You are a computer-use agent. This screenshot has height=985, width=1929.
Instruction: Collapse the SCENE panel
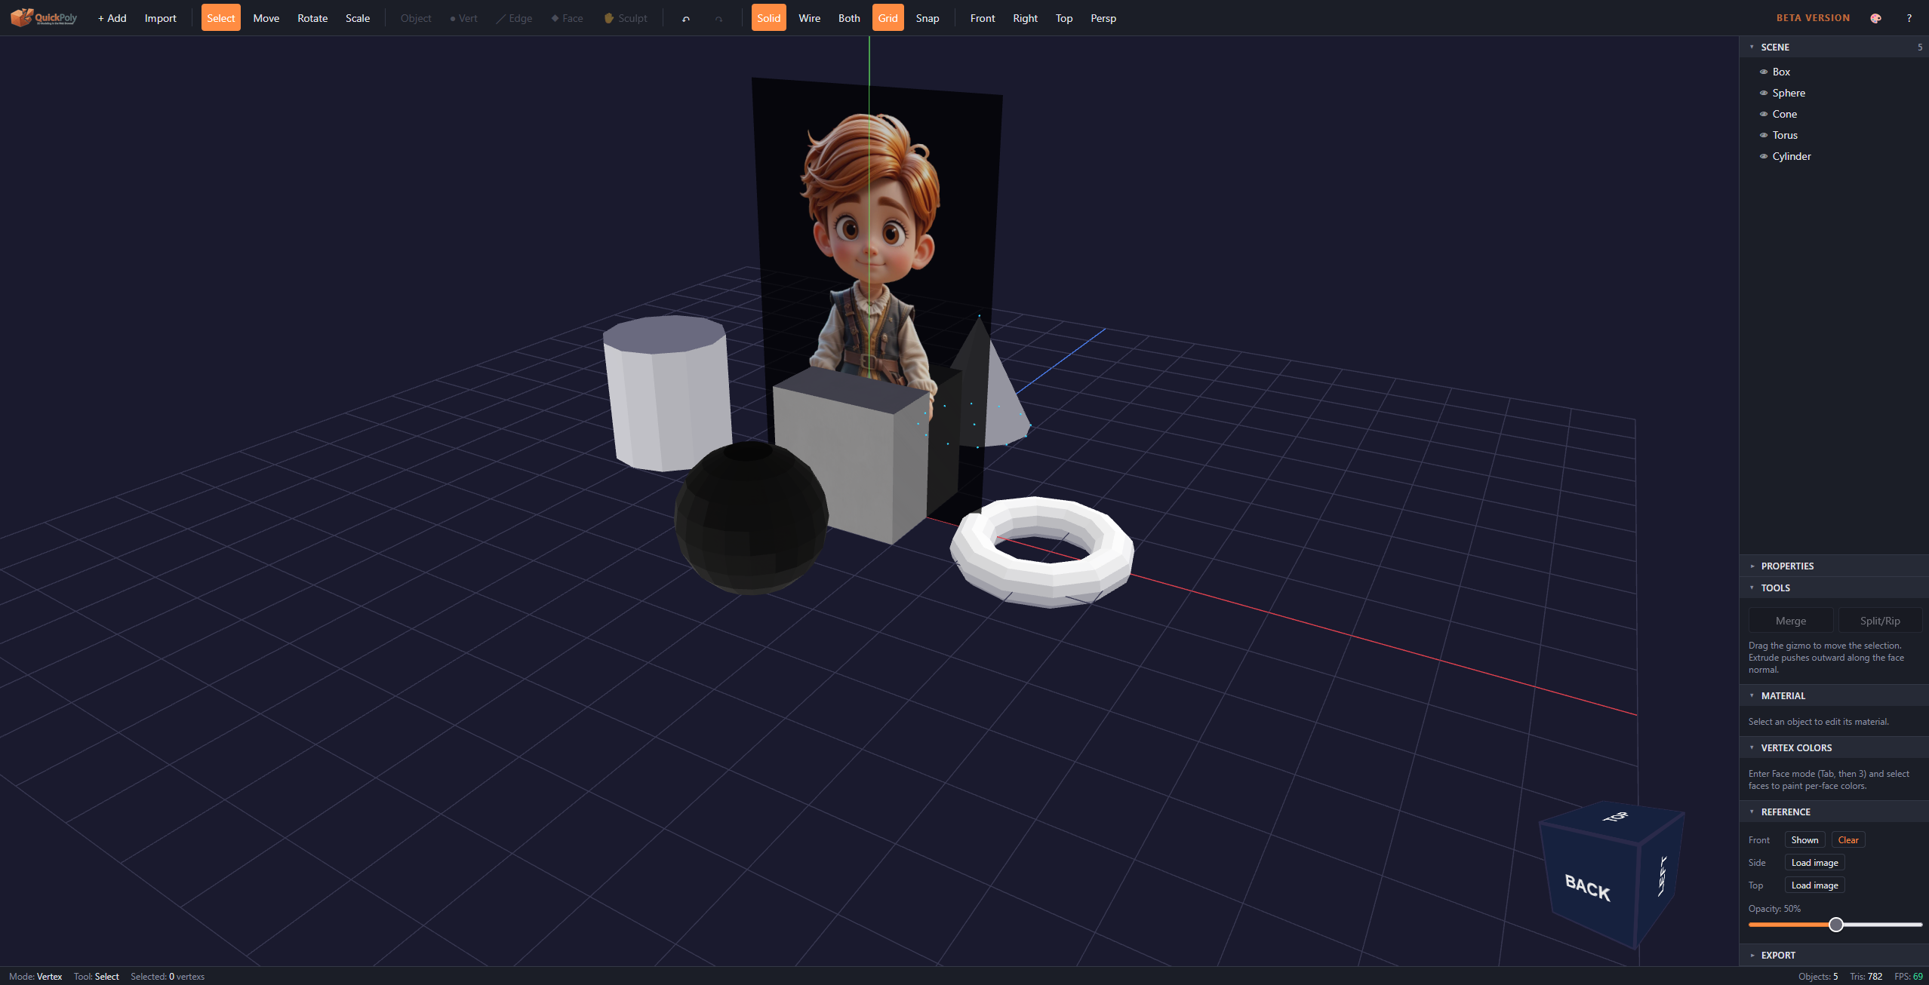(x=1834, y=47)
